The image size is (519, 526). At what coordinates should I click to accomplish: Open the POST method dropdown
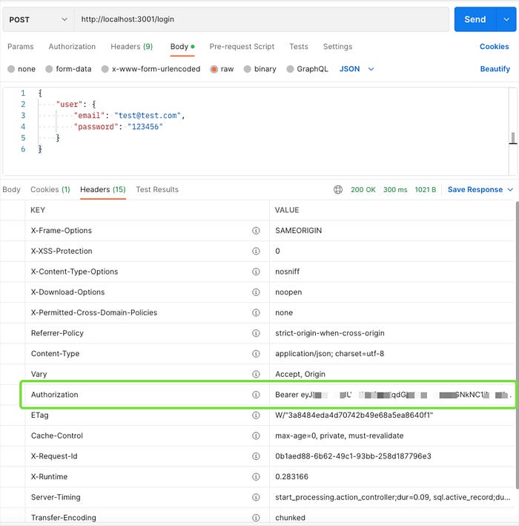click(38, 19)
